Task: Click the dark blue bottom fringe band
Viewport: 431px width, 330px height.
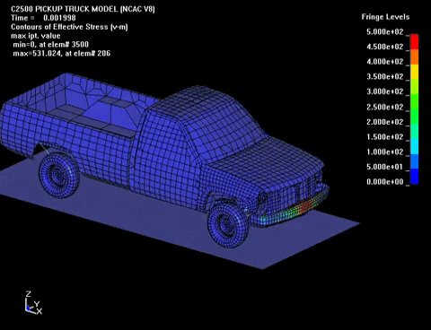Action: pos(414,177)
